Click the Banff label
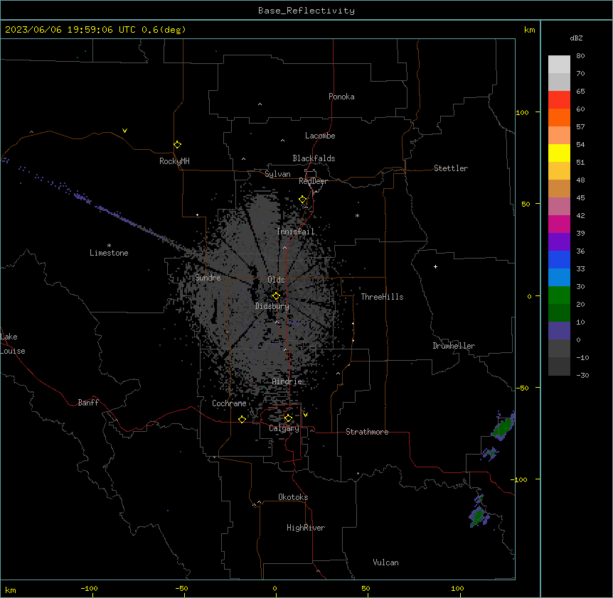613x598 pixels. tap(88, 403)
